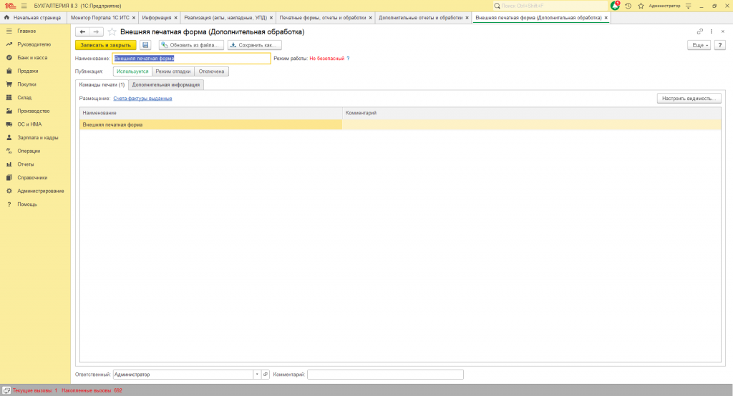Set publication to Отключена
This screenshot has width=733, height=396.
211,71
